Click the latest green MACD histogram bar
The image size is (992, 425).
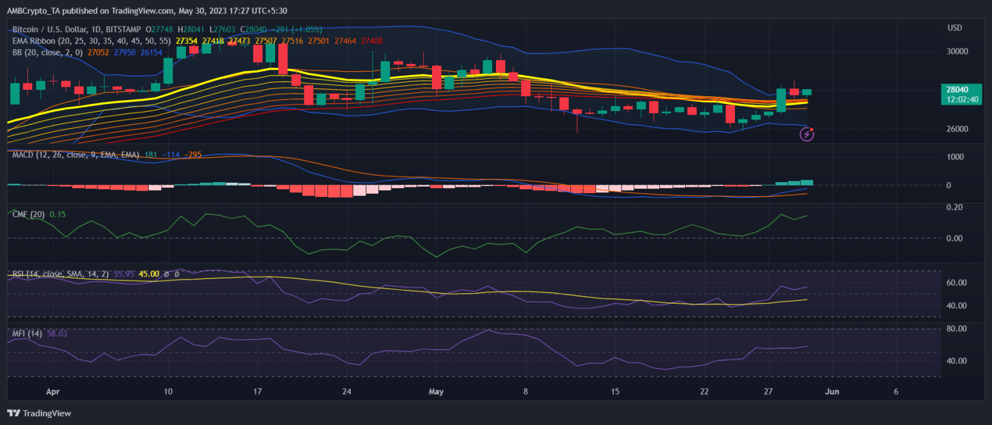[x=807, y=182]
